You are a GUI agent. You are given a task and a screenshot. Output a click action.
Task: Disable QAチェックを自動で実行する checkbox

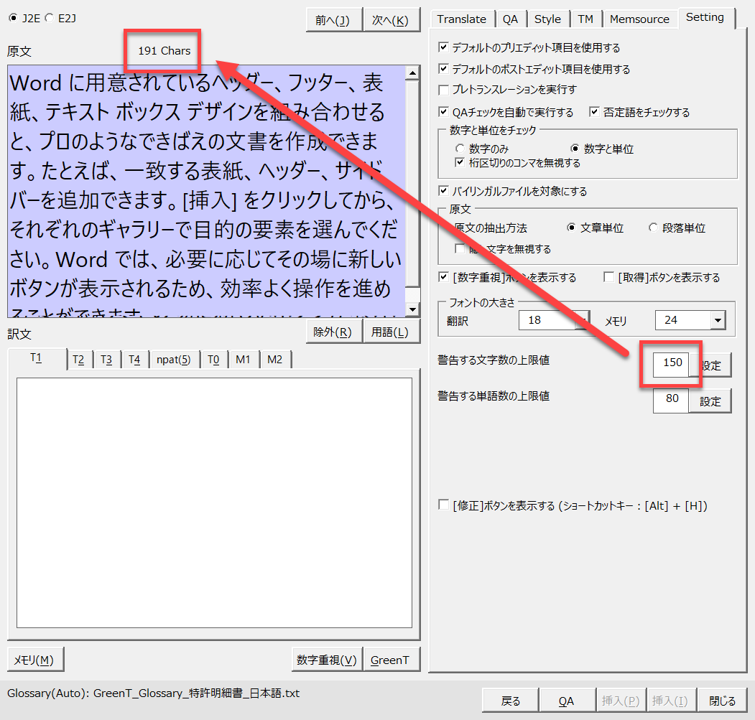(444, 112)
